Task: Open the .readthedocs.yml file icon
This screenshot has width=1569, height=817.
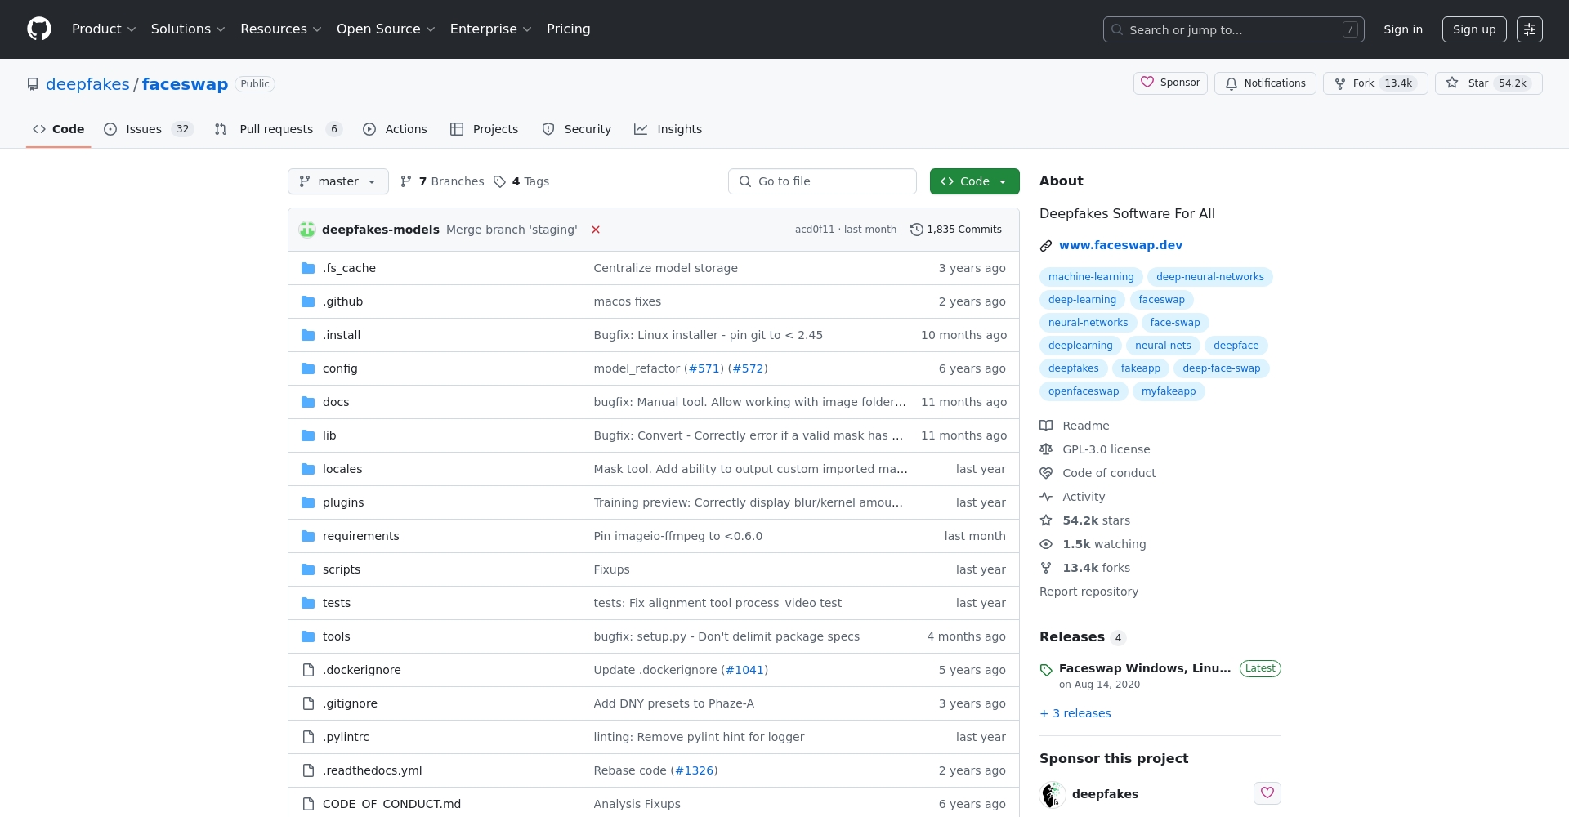Action: click(x=308, y=770)
